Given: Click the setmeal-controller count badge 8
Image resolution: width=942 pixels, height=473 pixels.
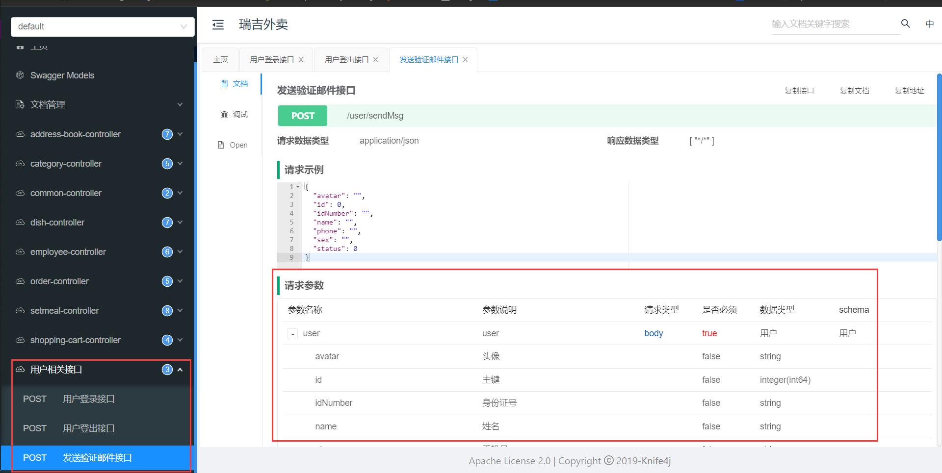Looking at the screenshot, I should 167,310.
